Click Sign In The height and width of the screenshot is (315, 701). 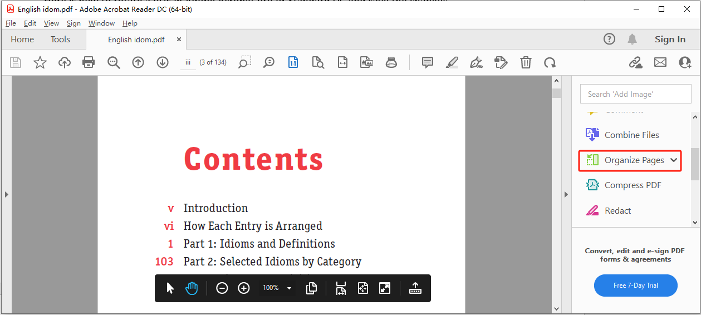pyautogui.click(x=670, y=40)
